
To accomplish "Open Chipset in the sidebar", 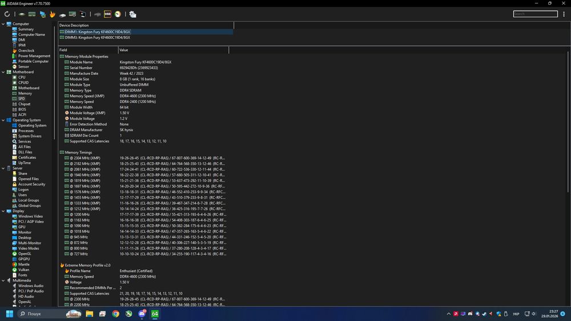I will 24,104.
